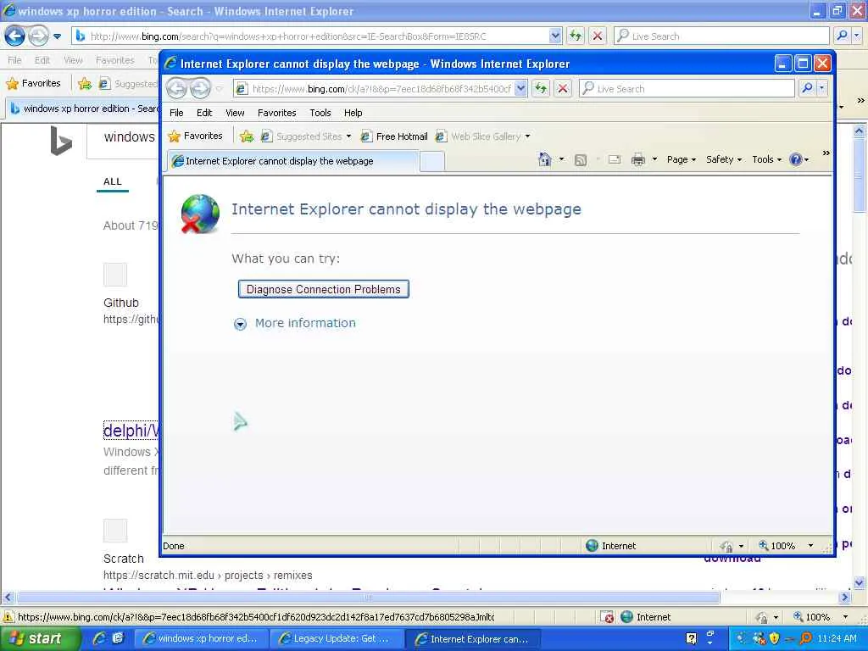Click Internet Explorer quick launch icon
Screen dimensions: 868x651
coord(99,638)
